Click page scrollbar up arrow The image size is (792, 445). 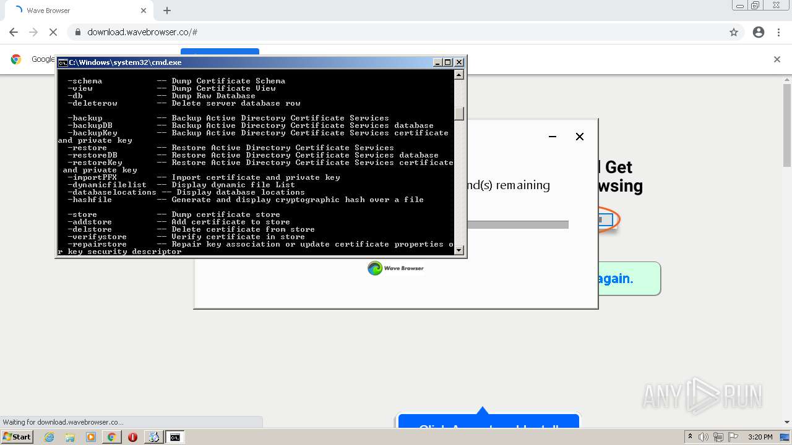(x=787, y=80)
